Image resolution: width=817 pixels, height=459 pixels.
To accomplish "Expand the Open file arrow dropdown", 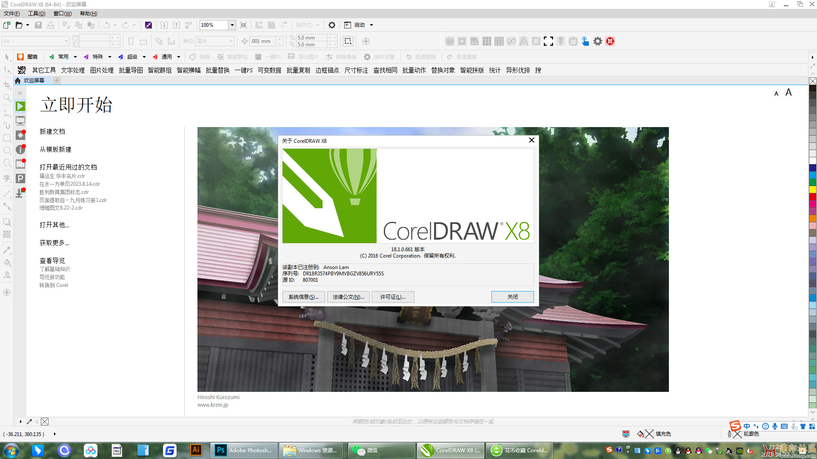I will (x=28, y=25).
